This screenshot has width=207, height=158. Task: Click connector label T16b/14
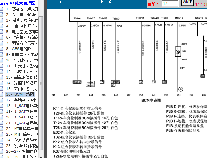(140, 18)
